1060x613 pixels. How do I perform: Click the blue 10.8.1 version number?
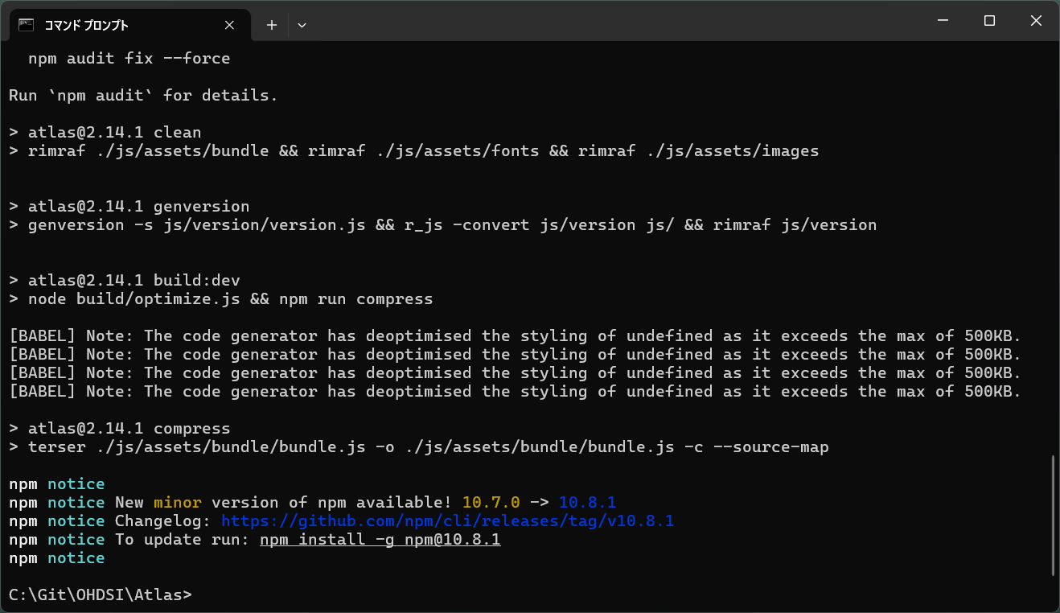[x=587, y=503]
